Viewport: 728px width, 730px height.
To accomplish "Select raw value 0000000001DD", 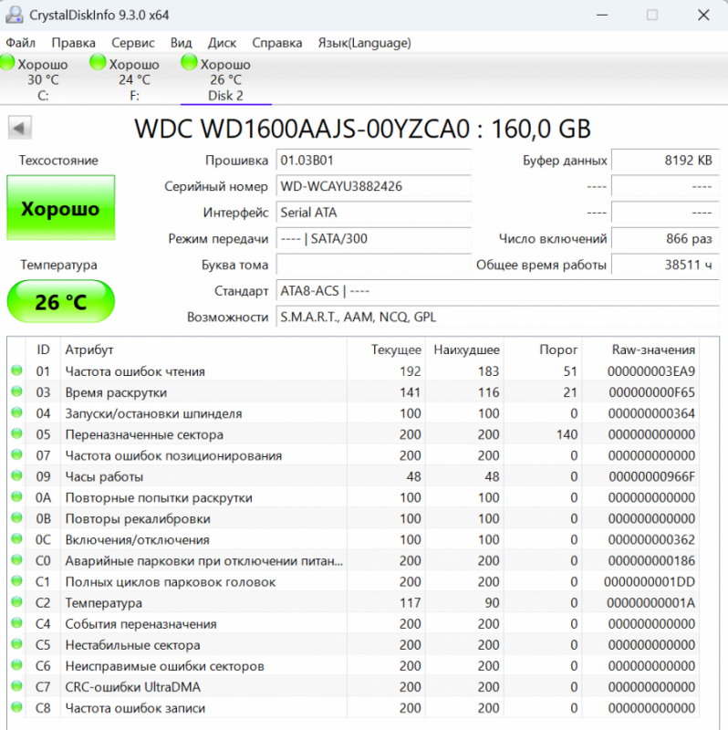I will [650, 582].
